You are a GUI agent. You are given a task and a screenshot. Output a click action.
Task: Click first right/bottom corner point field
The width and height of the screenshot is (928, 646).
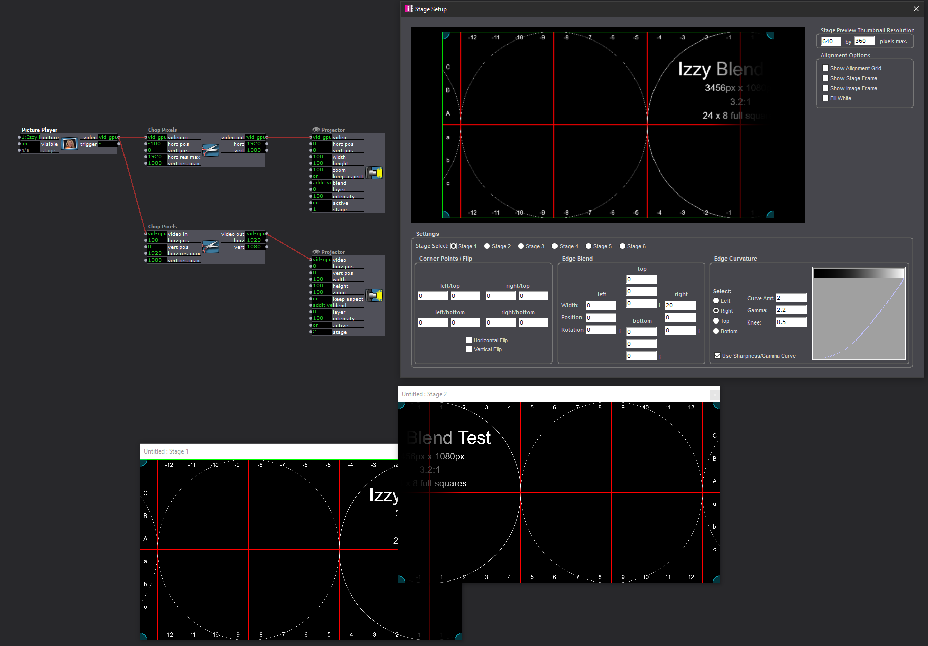click(501, 322)
